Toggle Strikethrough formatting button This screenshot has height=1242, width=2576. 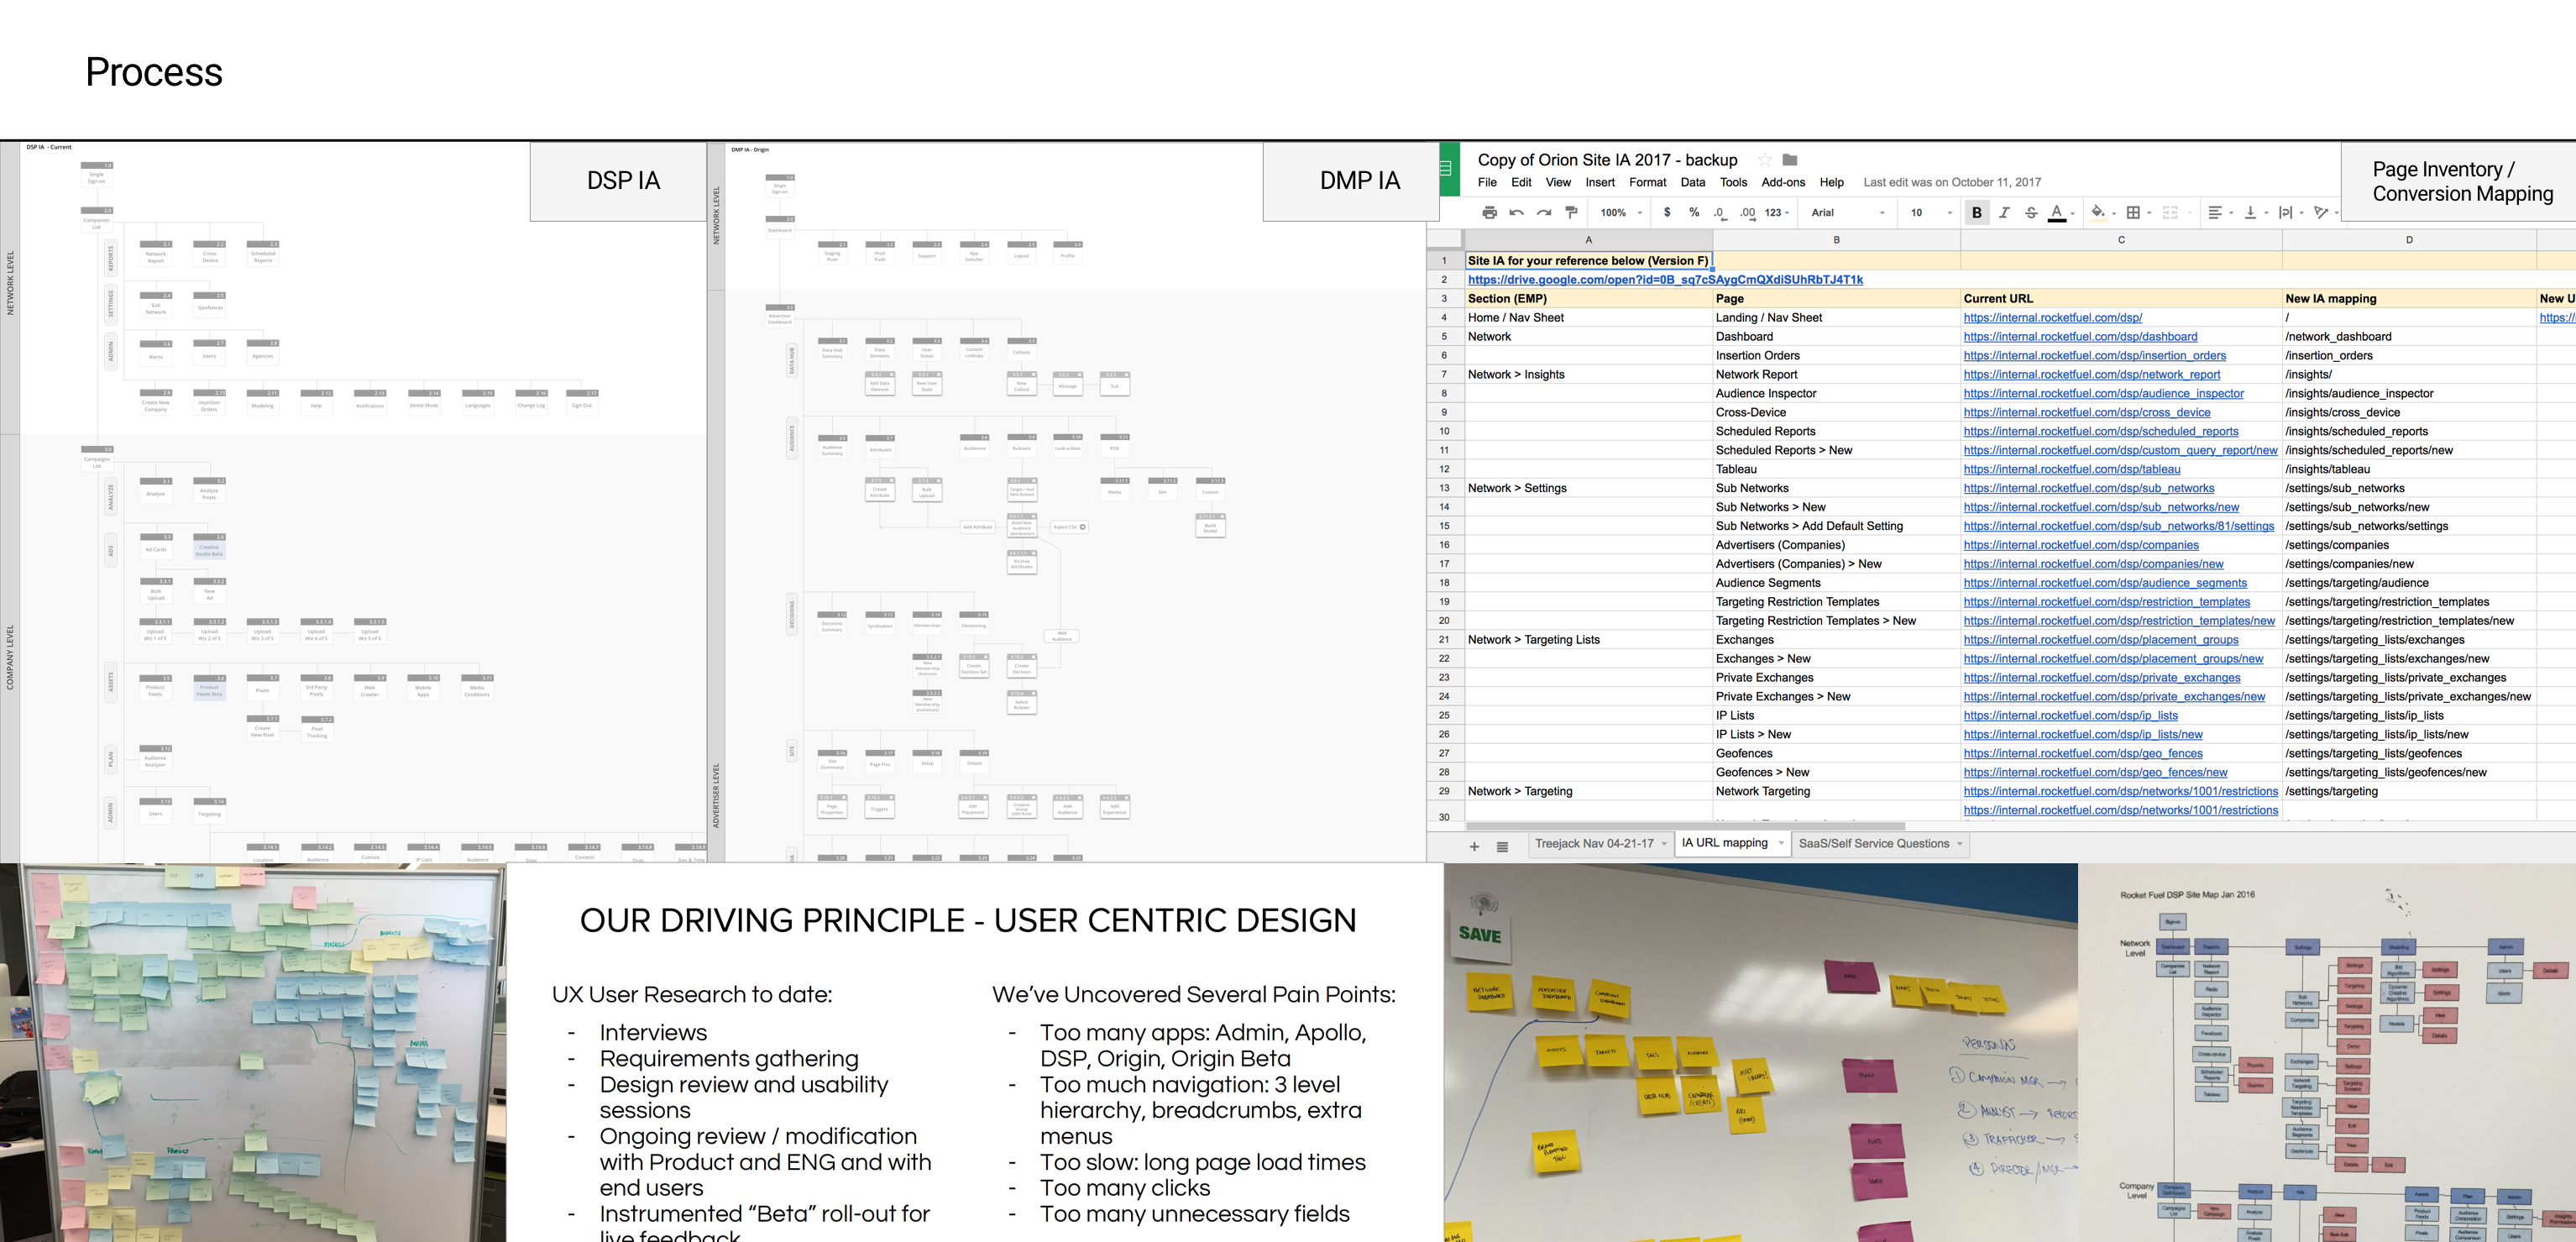[x=2031, y=212]
